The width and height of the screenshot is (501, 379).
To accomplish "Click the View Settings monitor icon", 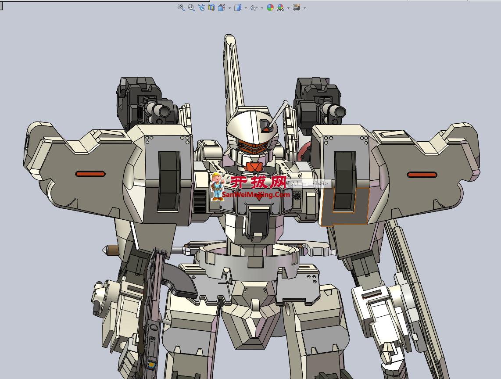I will point(297,7).
